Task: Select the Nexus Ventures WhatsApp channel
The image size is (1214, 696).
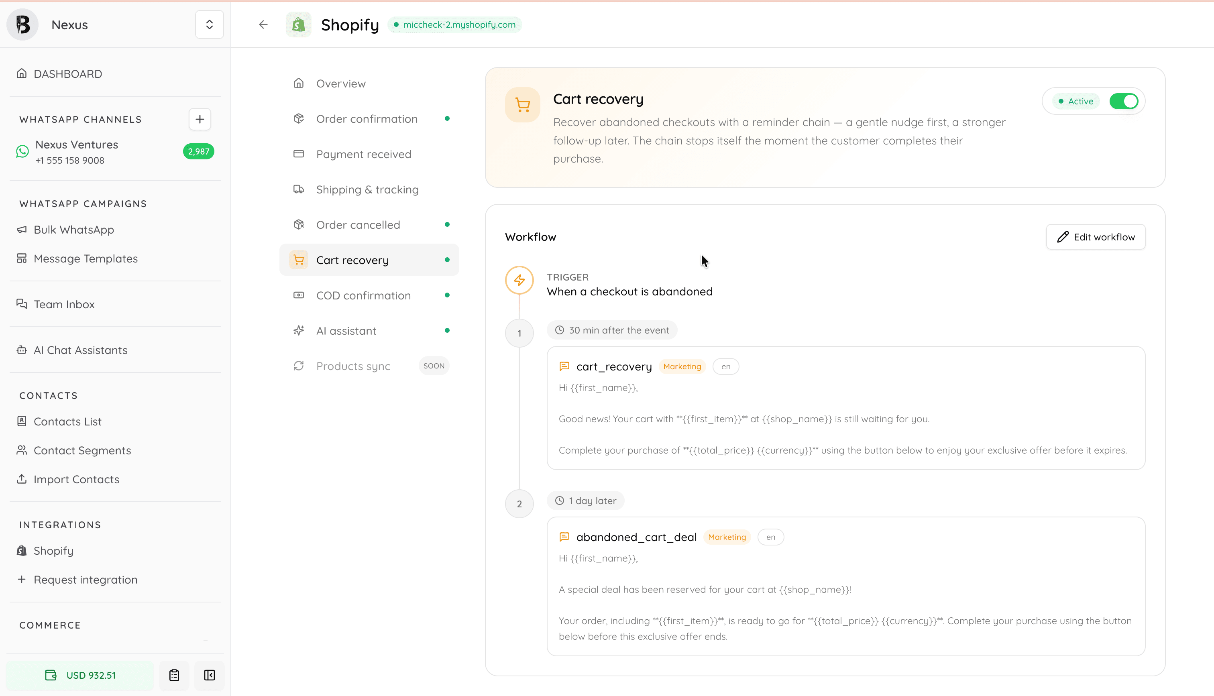Action: [115, 152]
